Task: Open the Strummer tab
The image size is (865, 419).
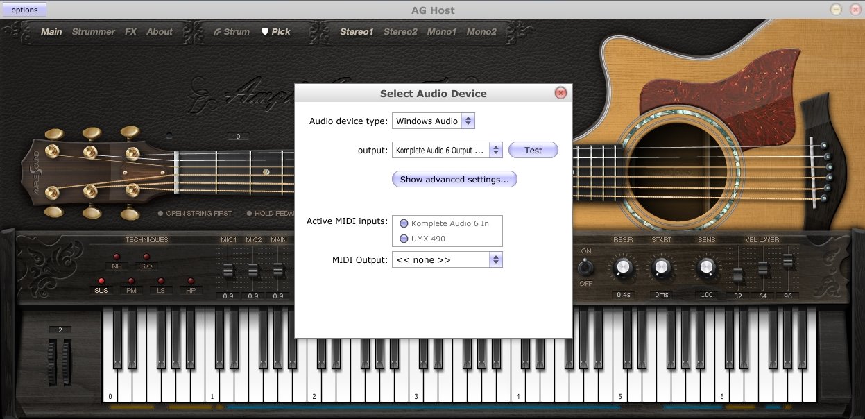Action: (94, 31)
